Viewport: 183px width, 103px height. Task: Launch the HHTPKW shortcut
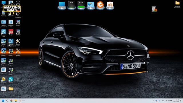18,32
